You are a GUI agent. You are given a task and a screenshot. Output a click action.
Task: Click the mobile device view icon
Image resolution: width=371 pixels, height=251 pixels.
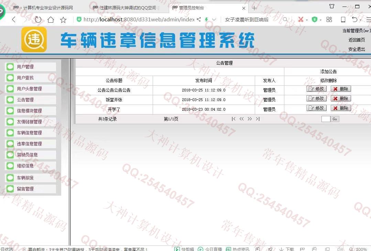tap(343, 19)
